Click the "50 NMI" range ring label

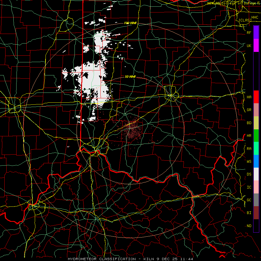pos(130,77)
